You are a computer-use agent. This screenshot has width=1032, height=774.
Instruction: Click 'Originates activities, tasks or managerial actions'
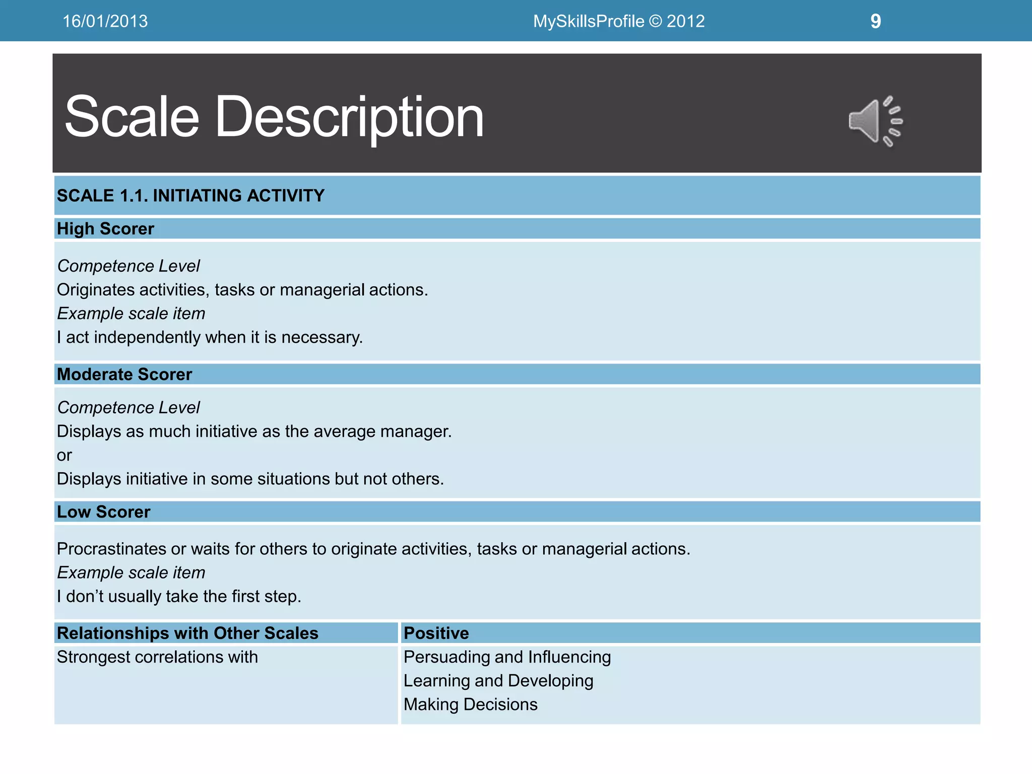point(242,290)
